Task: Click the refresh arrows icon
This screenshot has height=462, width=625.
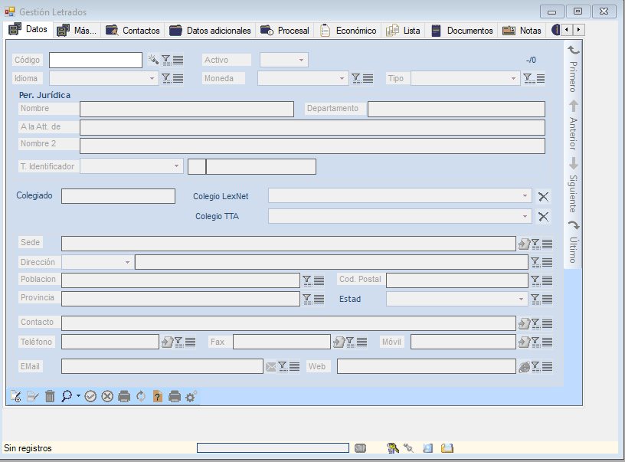Action: point(141,396)
